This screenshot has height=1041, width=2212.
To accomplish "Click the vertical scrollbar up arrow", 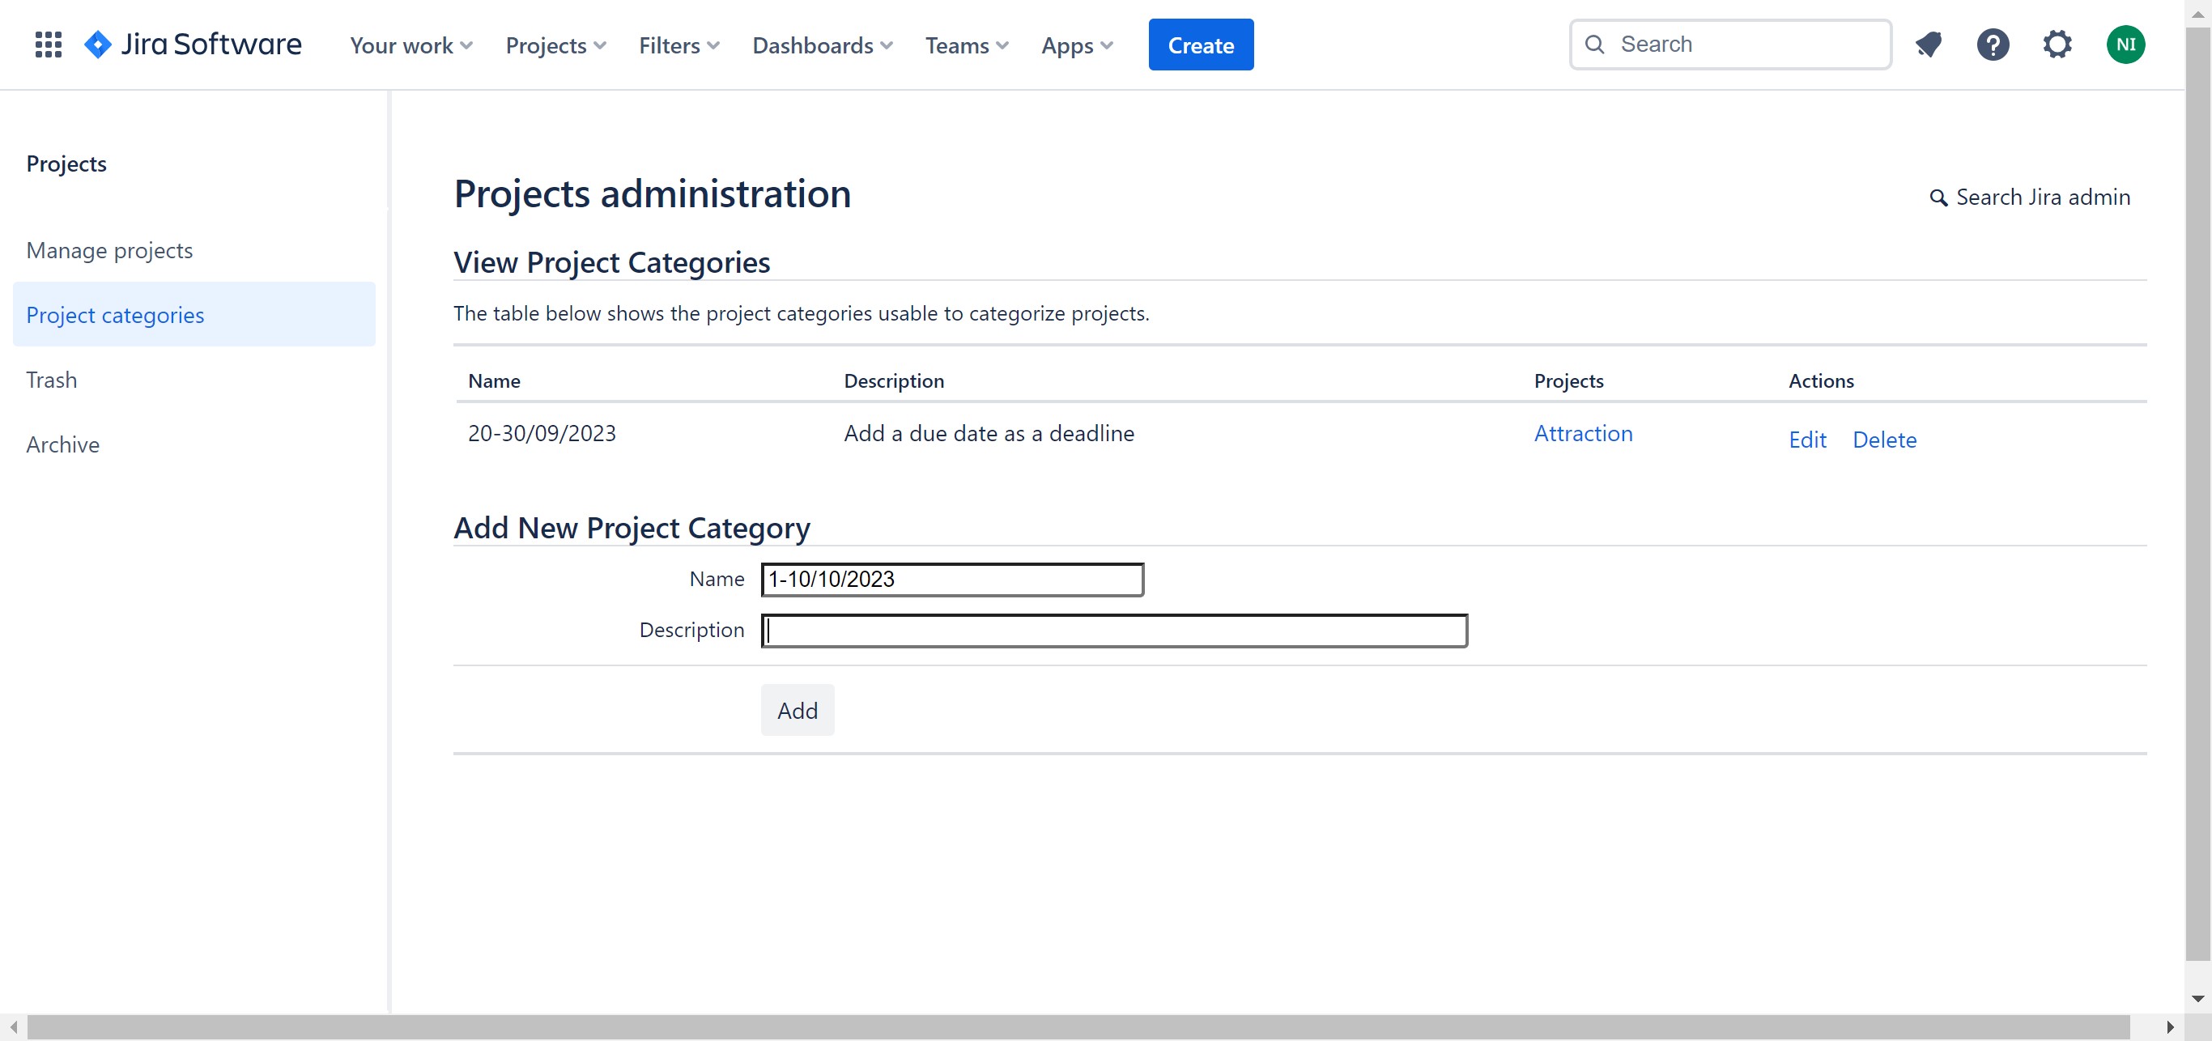I will [x=2198, y=13].
